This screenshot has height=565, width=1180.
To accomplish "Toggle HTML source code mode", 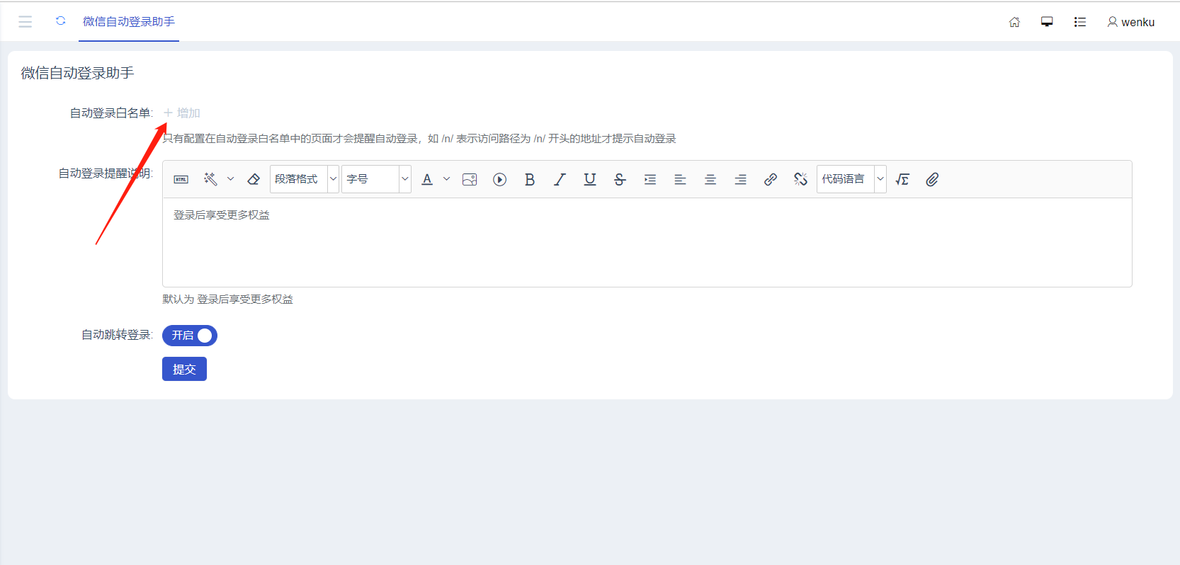I will click(181, 180).
